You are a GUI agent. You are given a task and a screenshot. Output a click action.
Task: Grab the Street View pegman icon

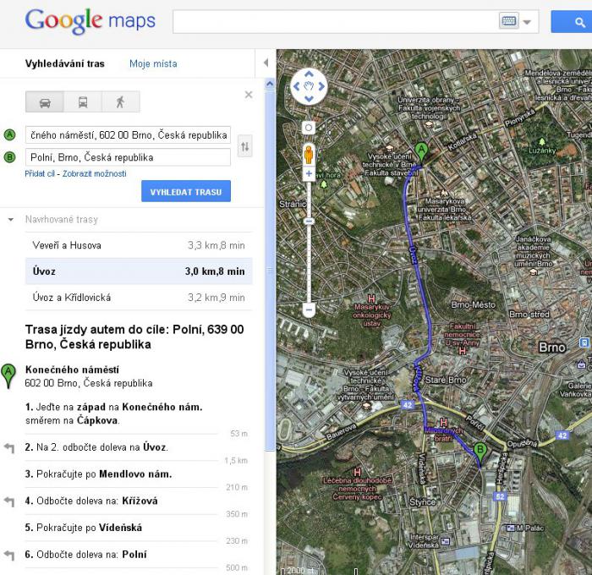pos(309,154)
